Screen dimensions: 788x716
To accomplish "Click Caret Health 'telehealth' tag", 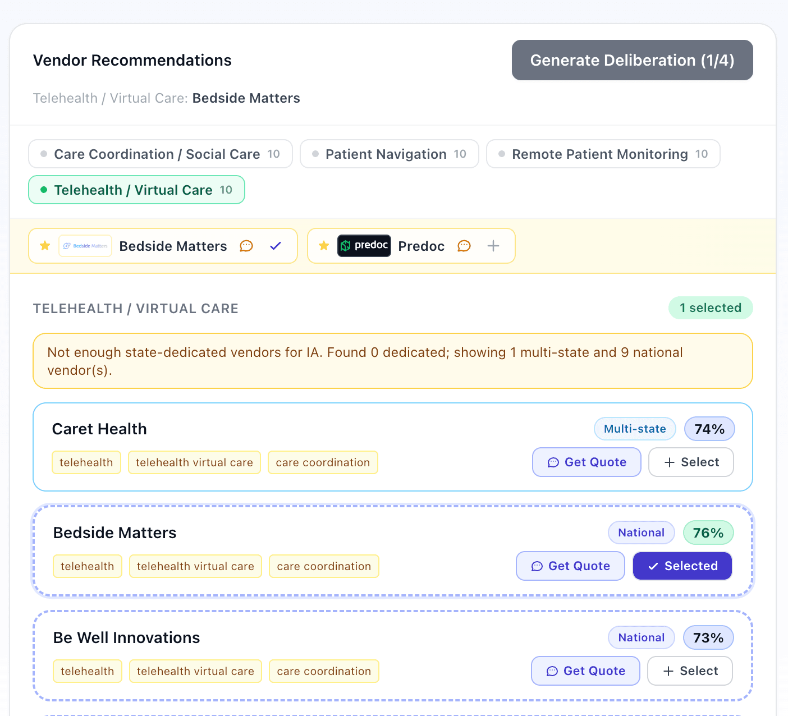I will (86, 462).
